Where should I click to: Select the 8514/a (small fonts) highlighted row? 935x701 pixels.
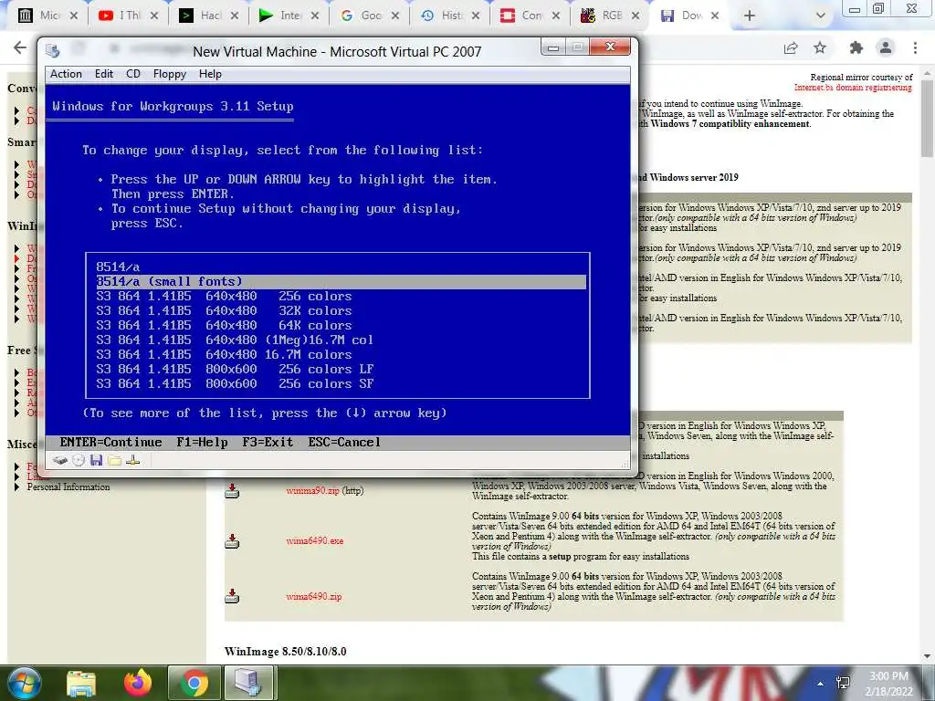(341, 281)
